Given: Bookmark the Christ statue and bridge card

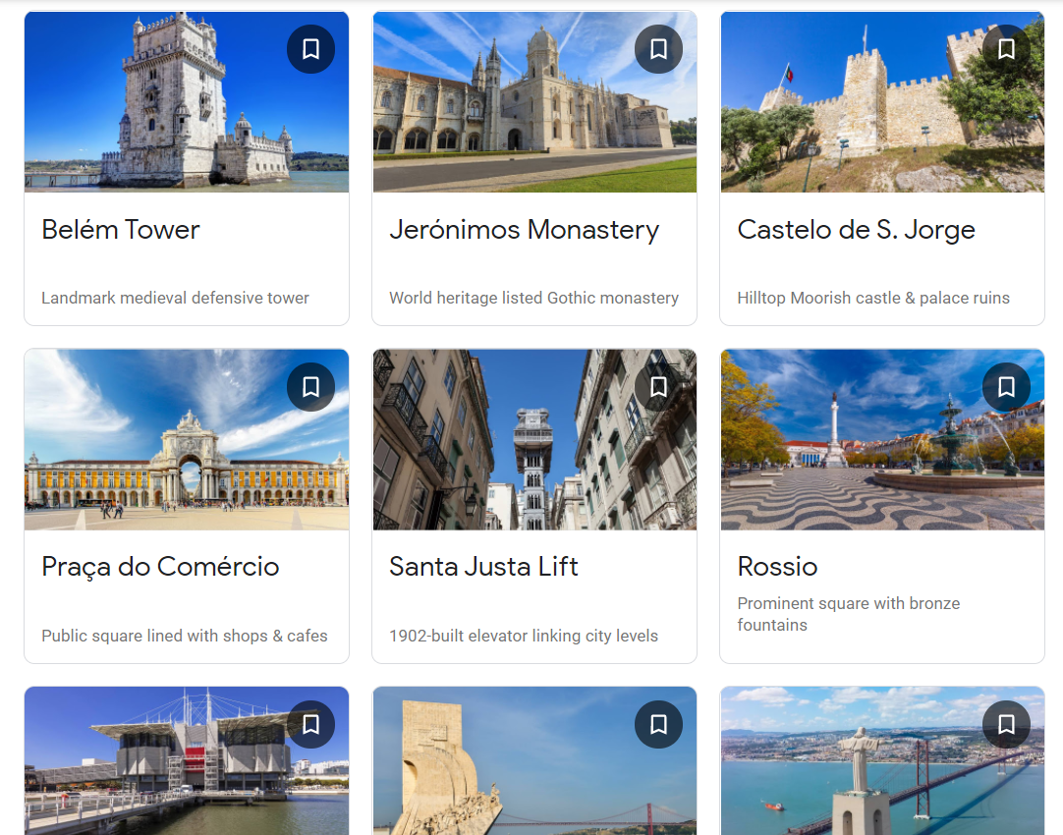Looking at the screenshot, I should 1006,725.
